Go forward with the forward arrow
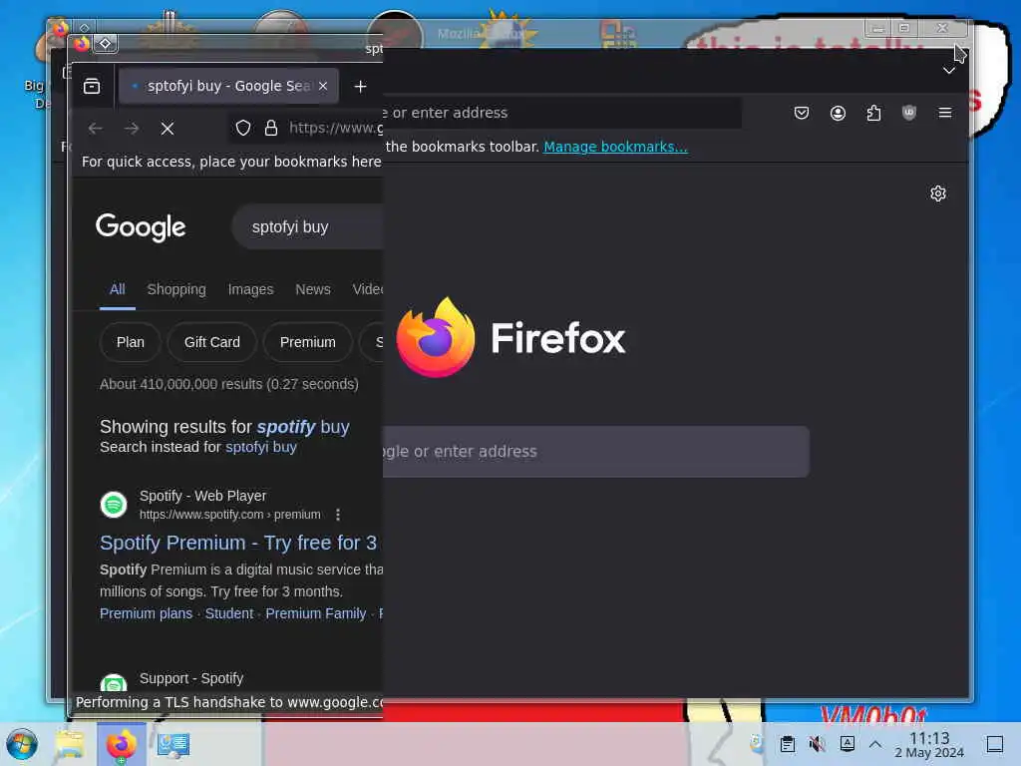Image resolution: width=1021 pixels, height=766 pixels. pyautogui.click(x=132, y=129)
